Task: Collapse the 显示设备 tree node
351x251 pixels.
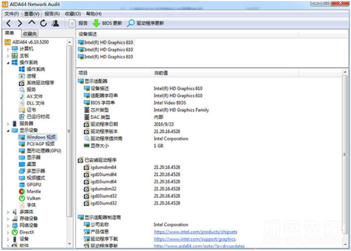Action: tap(8, 131)
